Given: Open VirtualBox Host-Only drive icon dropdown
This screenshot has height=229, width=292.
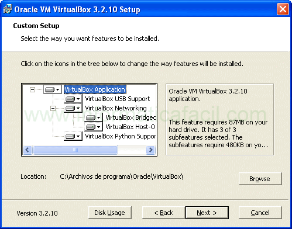Looking at the screenshot, I should click(x=93, y=127).
